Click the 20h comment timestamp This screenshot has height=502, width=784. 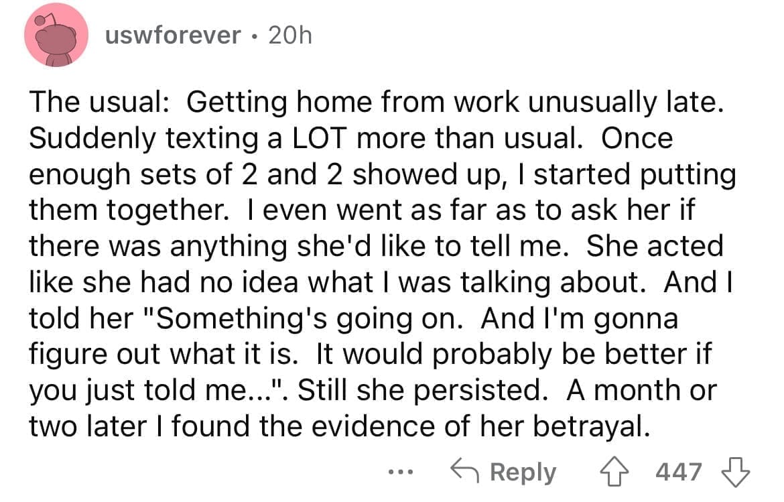[x=289, y=36]
